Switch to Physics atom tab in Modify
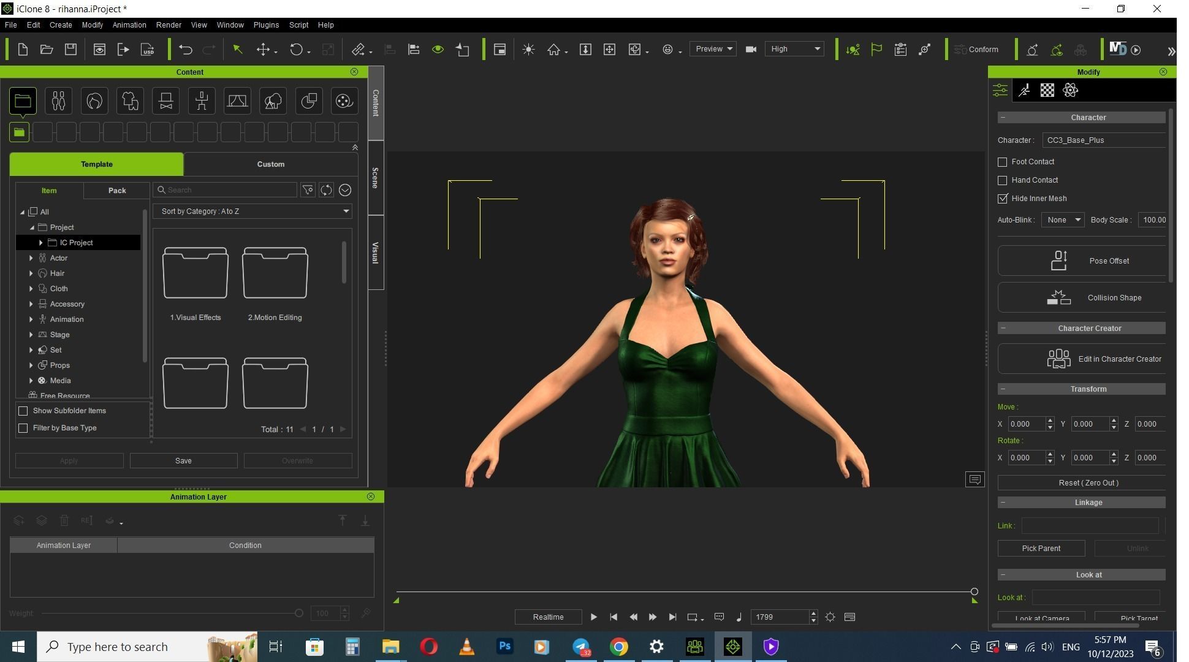This screenshot has height=662, width=1189. (1071, 91)
